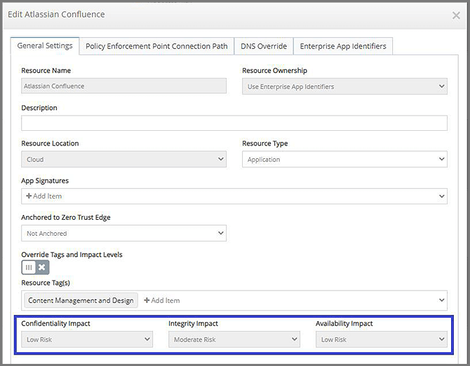Expand the Resource Tag(s) dropdown arrow
Viewport: 470px width, 366px height.
pyautogui.click(x=441, y=300)
